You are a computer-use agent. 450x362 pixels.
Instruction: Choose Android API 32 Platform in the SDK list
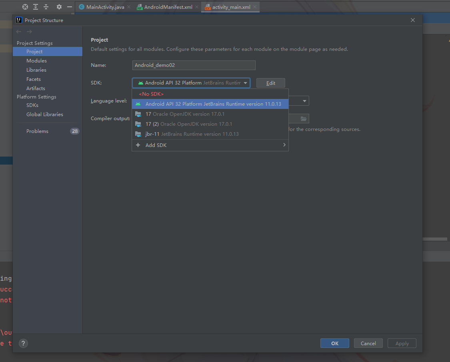point(210,104)
